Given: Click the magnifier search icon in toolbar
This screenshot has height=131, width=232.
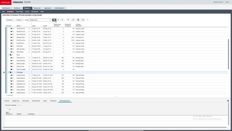Looking at the screenshot, I should (87, 20).
